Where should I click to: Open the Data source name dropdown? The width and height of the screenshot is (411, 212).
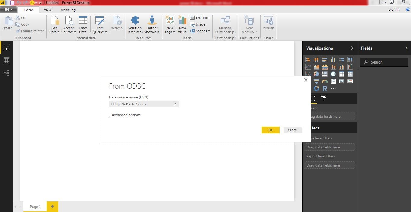[x=175, y=104]
